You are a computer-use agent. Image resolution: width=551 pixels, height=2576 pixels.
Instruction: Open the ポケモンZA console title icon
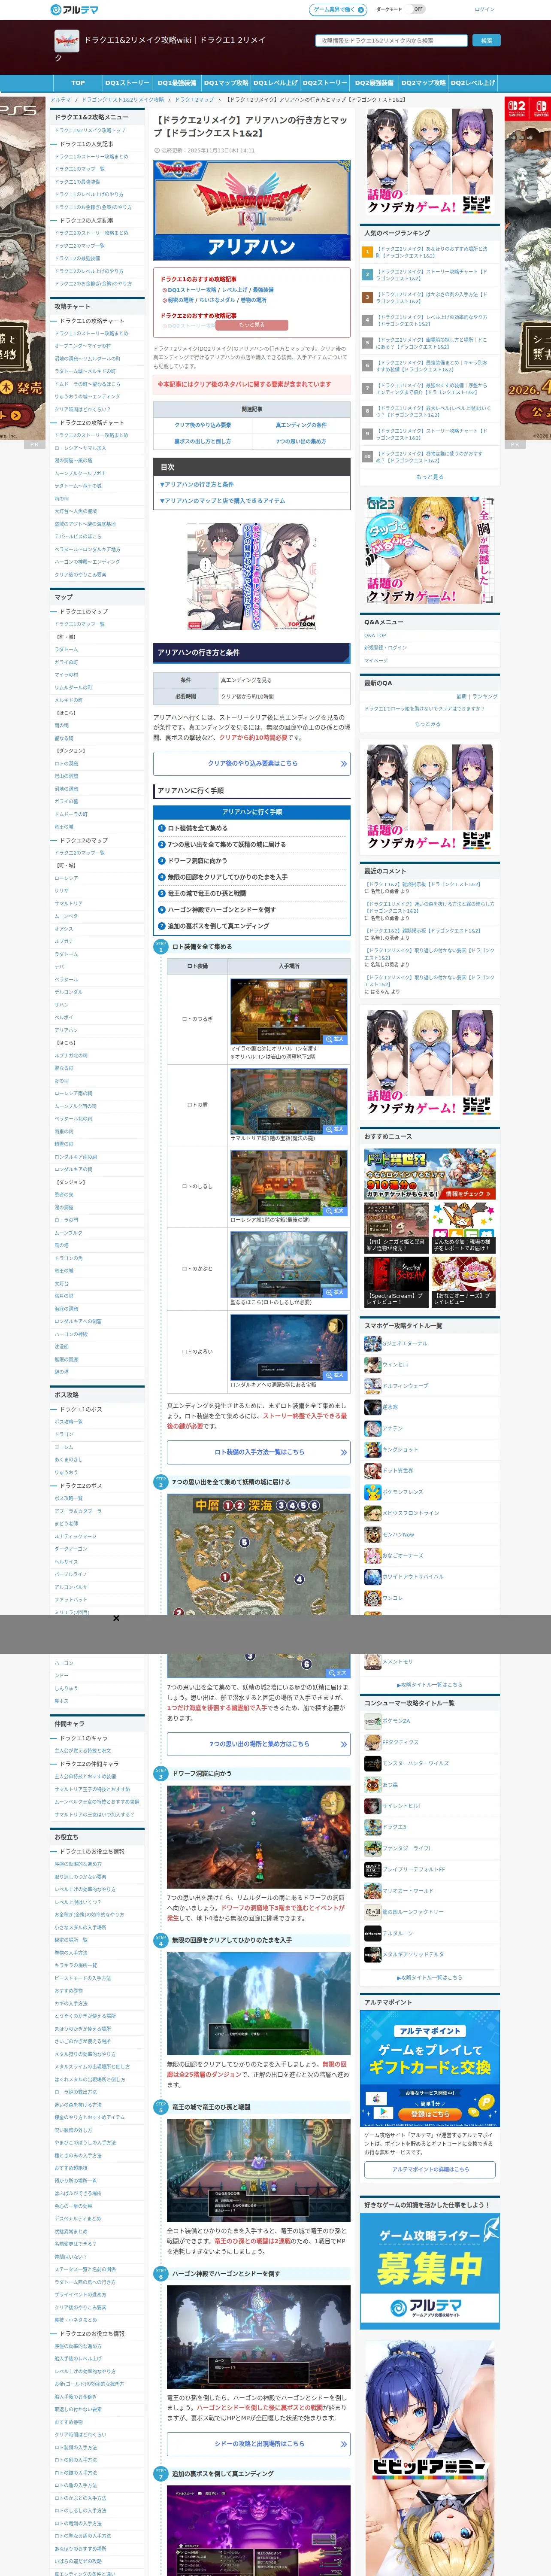coord(372,1721)
